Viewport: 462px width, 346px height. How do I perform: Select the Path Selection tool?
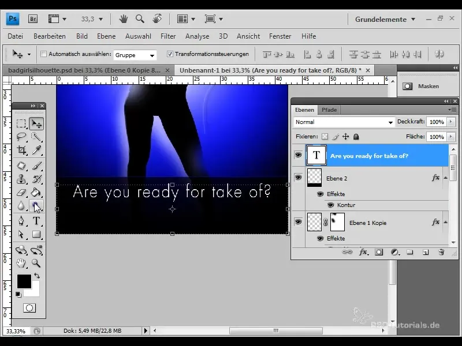[21, 234]
